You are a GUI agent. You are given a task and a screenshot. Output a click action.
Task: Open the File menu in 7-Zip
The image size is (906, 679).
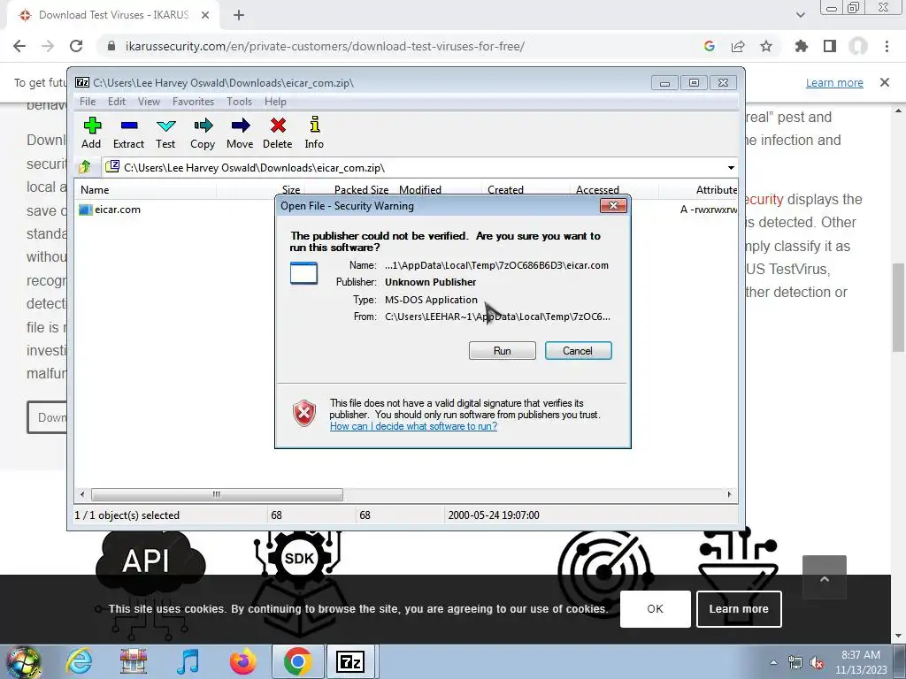coord(88,102)
